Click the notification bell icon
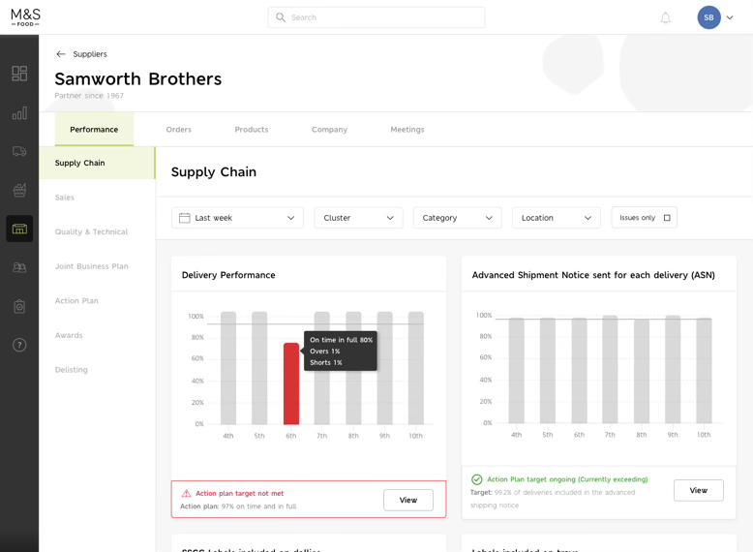The width and height of the screenshot is (753, 552). click(666, 17)
